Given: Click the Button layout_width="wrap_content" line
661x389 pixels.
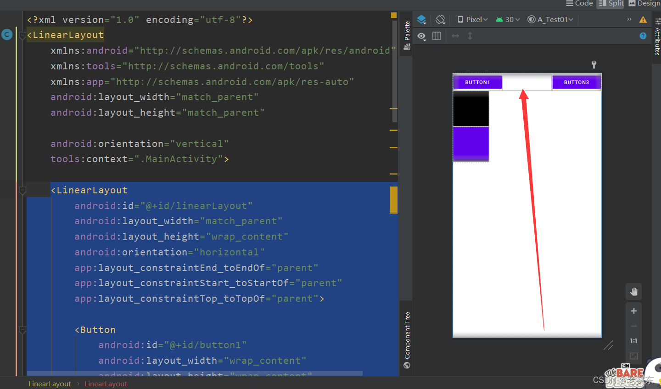Looking at the screenshot, I should pyautogui.click(x=202, y=361).
